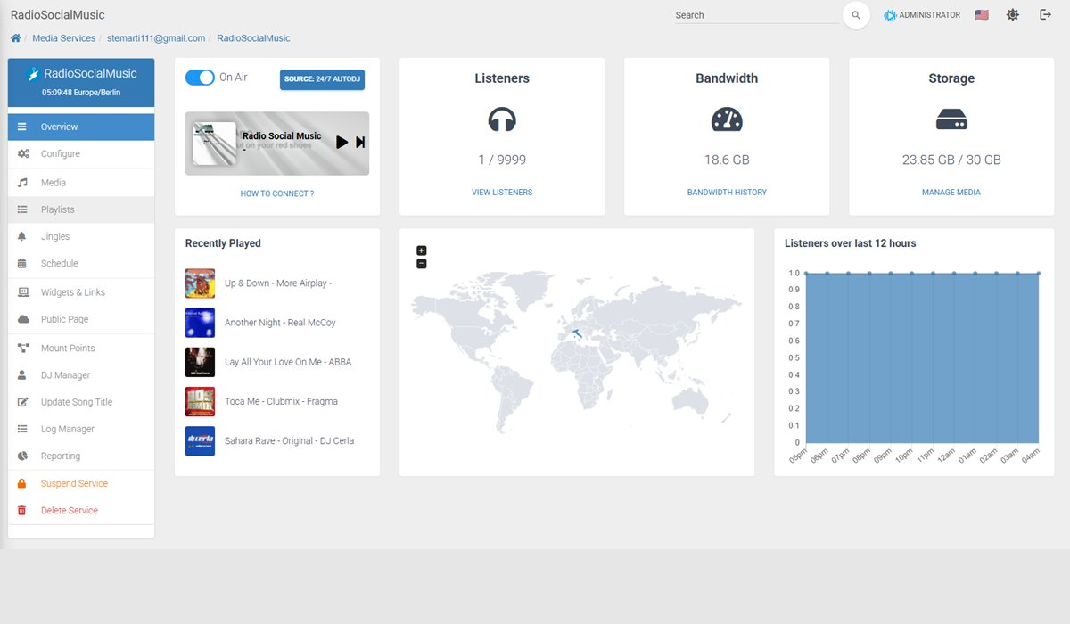Image resolution: width=1070 pixels, height=624 pixels.
Task: Click Lay All Your Love album thumbnail
Action: coord(200,362)
